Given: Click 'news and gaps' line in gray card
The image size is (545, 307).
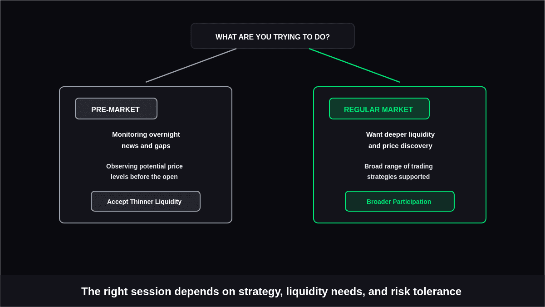Looking at the screenshot, I should (x=146, y=146).
